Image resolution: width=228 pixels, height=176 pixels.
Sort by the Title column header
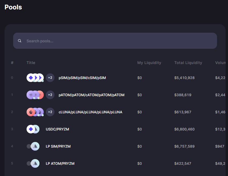(31, 63)
